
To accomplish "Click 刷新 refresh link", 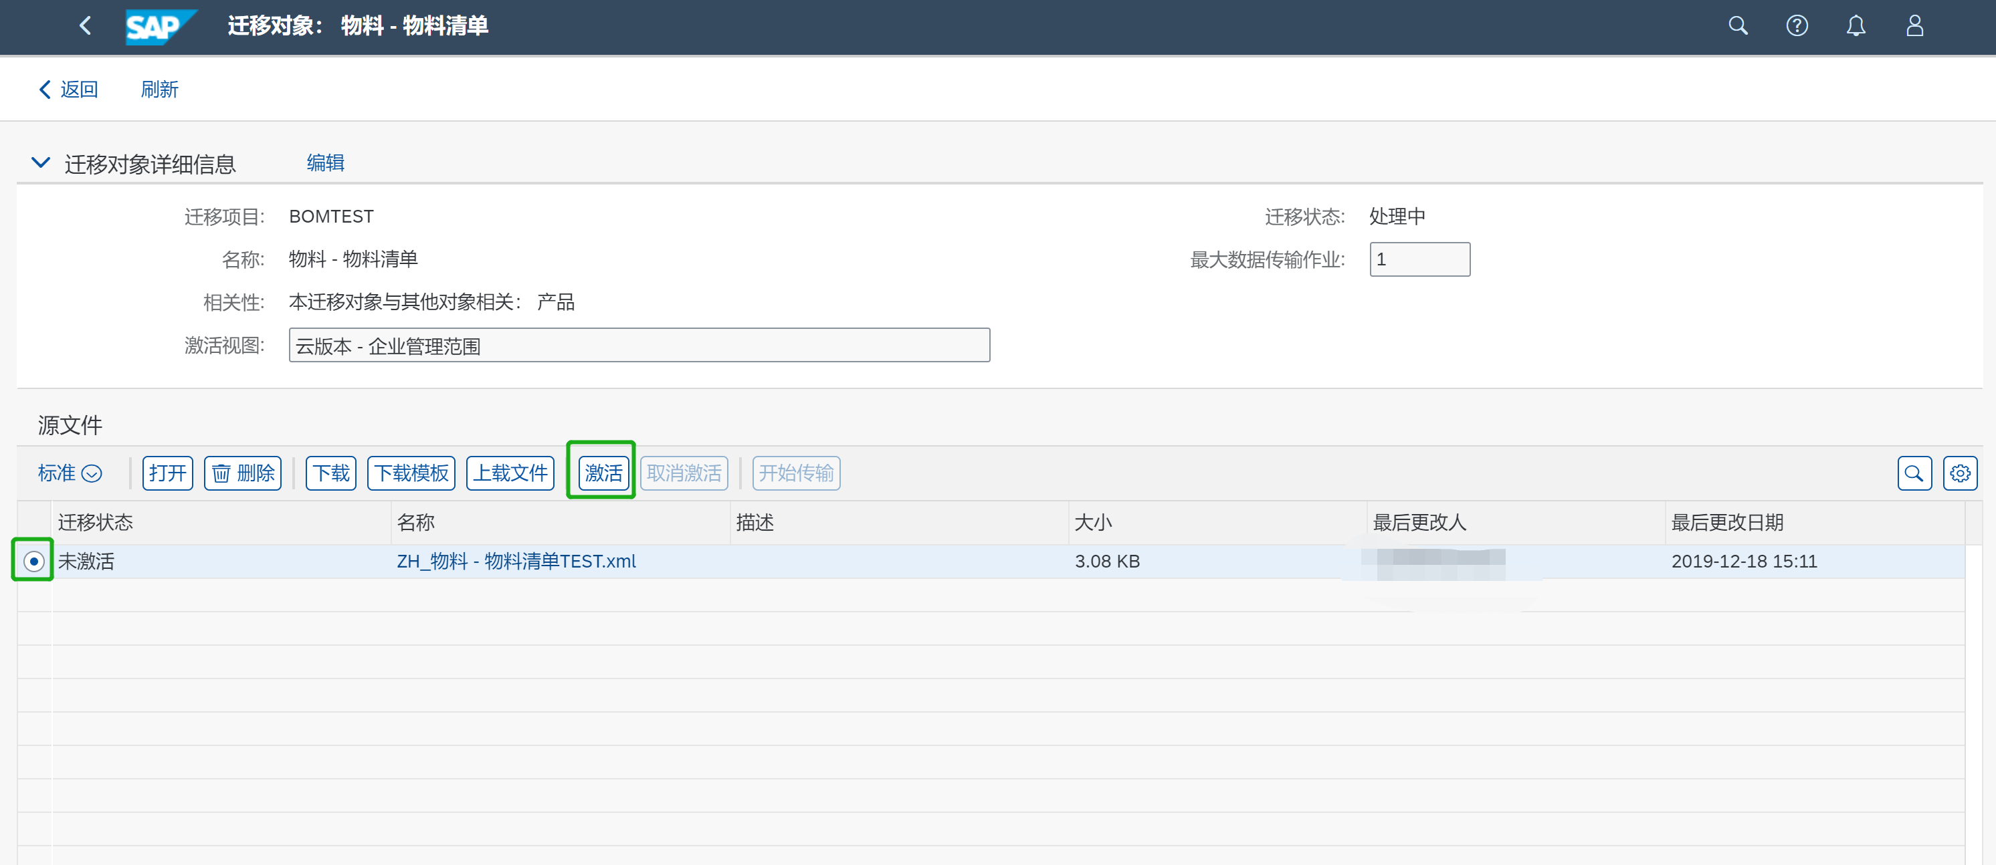I will tap(160, 89).
